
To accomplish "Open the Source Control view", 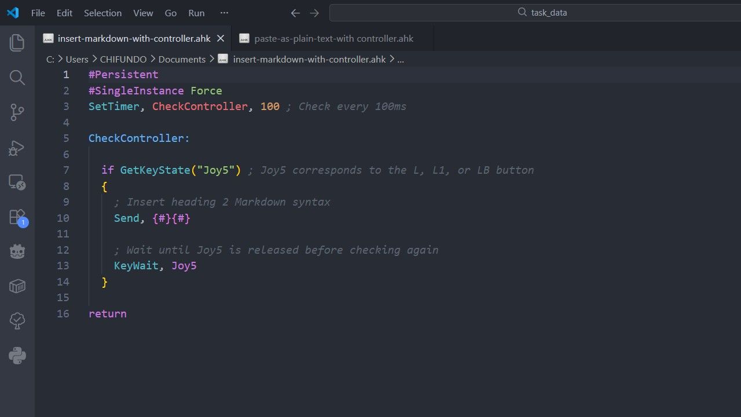I will [x=17, y=113].
